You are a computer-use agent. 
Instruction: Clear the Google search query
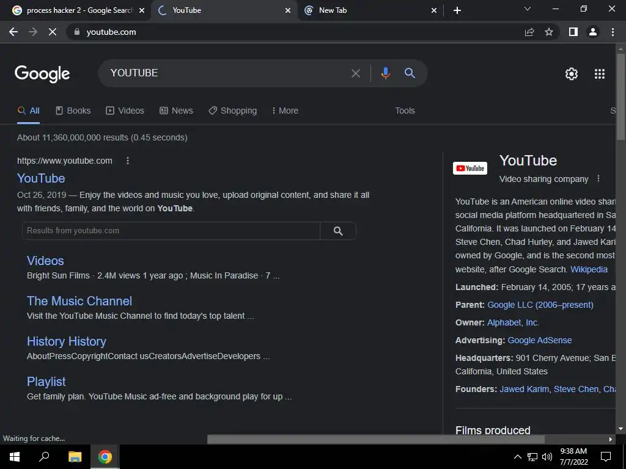click(x=355, y=73)
